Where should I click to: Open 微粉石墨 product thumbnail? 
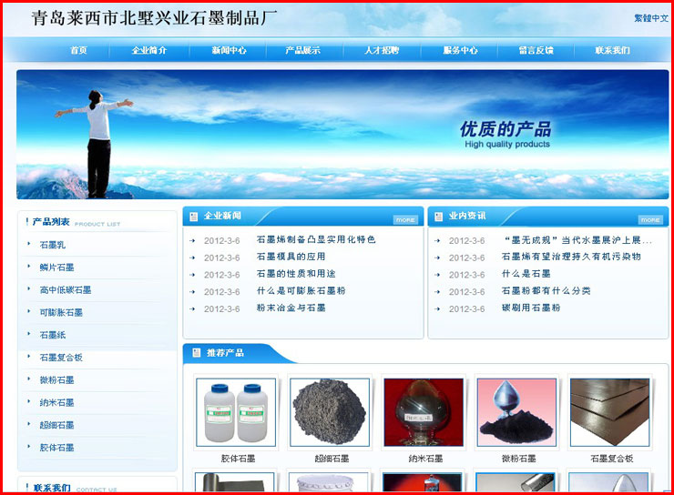[x=516, y=412]
